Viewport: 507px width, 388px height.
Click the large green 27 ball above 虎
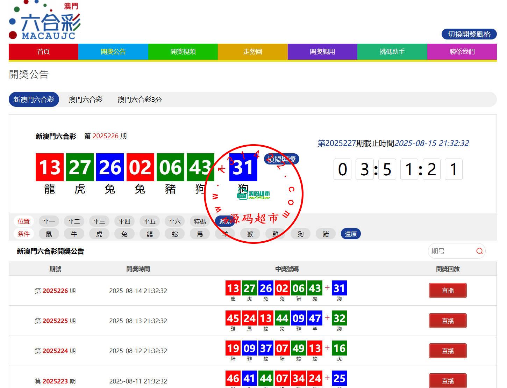pyautogui.click(x=80, y=167)
